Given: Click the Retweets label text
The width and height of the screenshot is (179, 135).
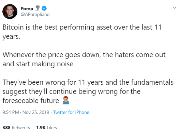Looking at the screenshot, I should point(21,128).
